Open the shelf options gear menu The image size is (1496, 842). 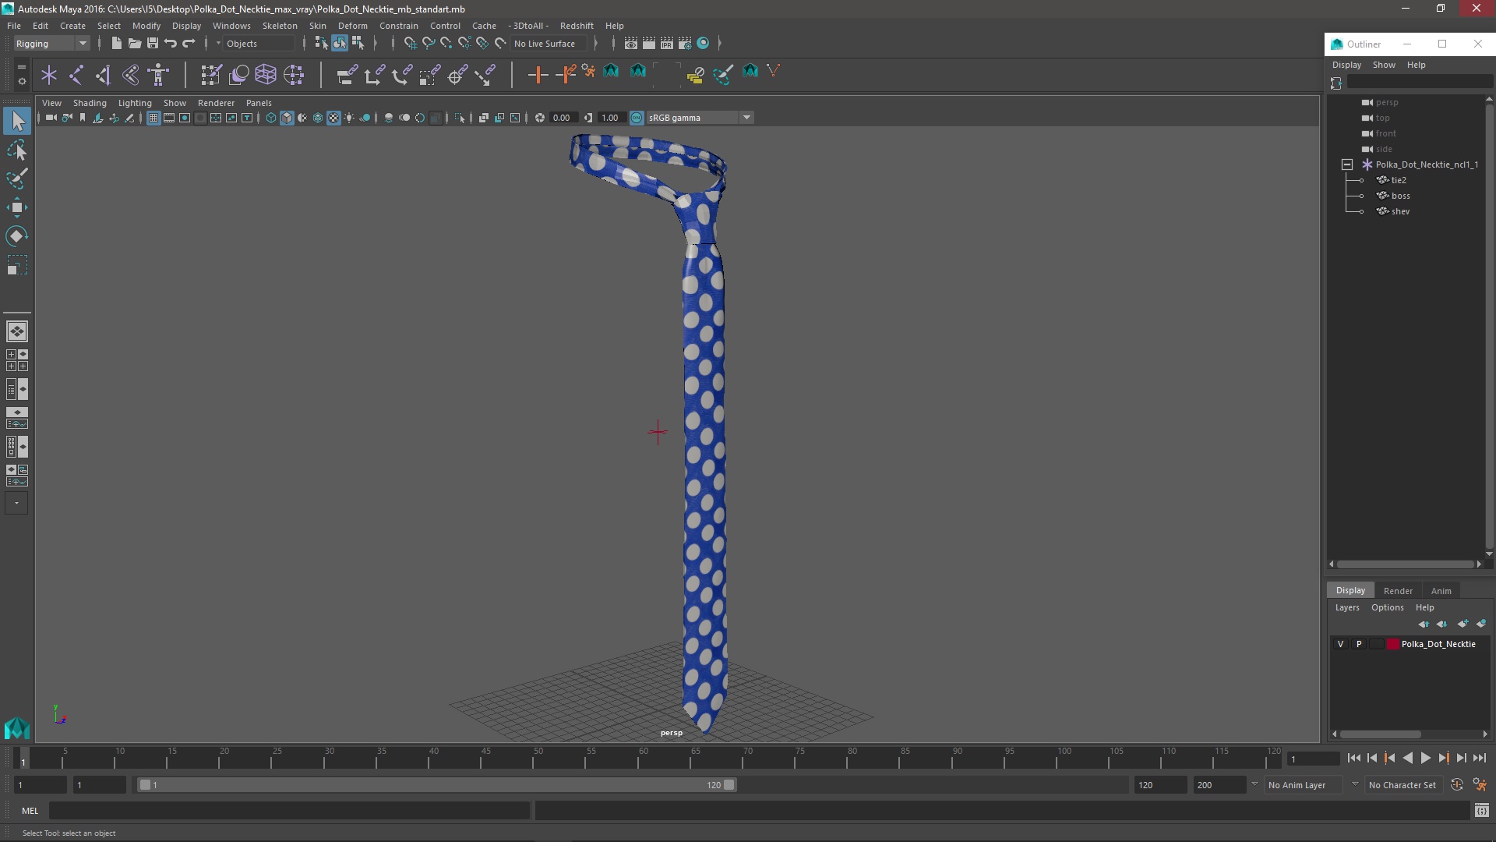21,81
